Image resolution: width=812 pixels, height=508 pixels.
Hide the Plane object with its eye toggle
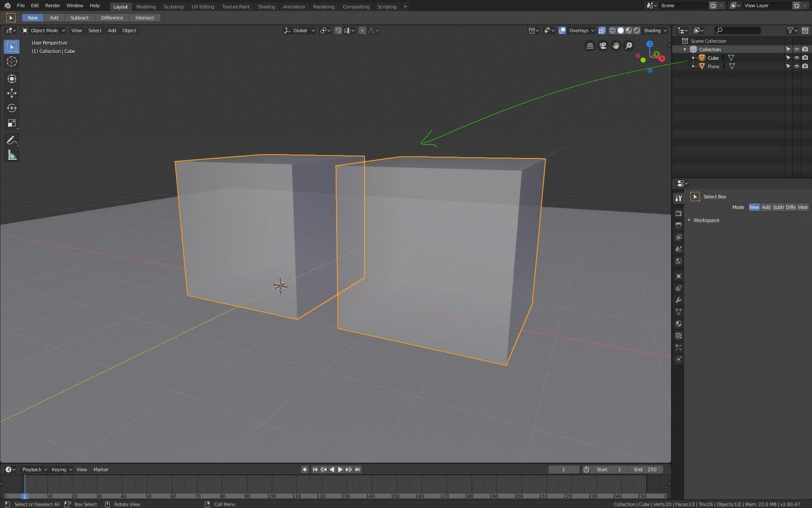pyautogui.click(x=796, y=66)
